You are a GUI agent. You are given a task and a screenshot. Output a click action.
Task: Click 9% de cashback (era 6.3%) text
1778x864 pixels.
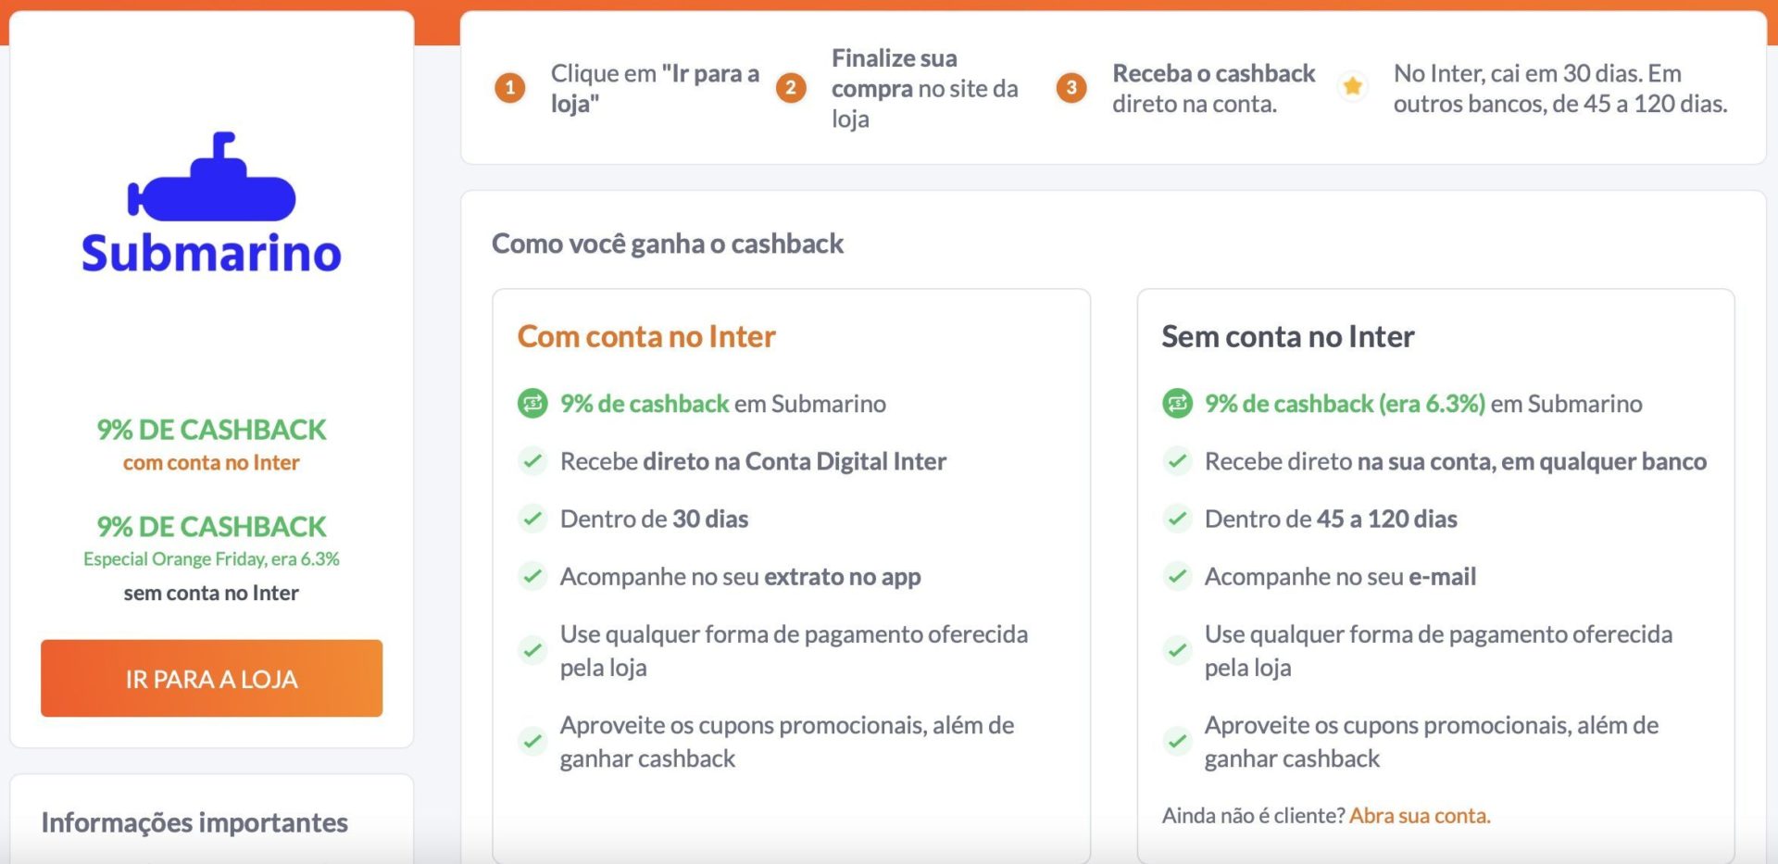pyautogui.click(x=1345, y=404)
